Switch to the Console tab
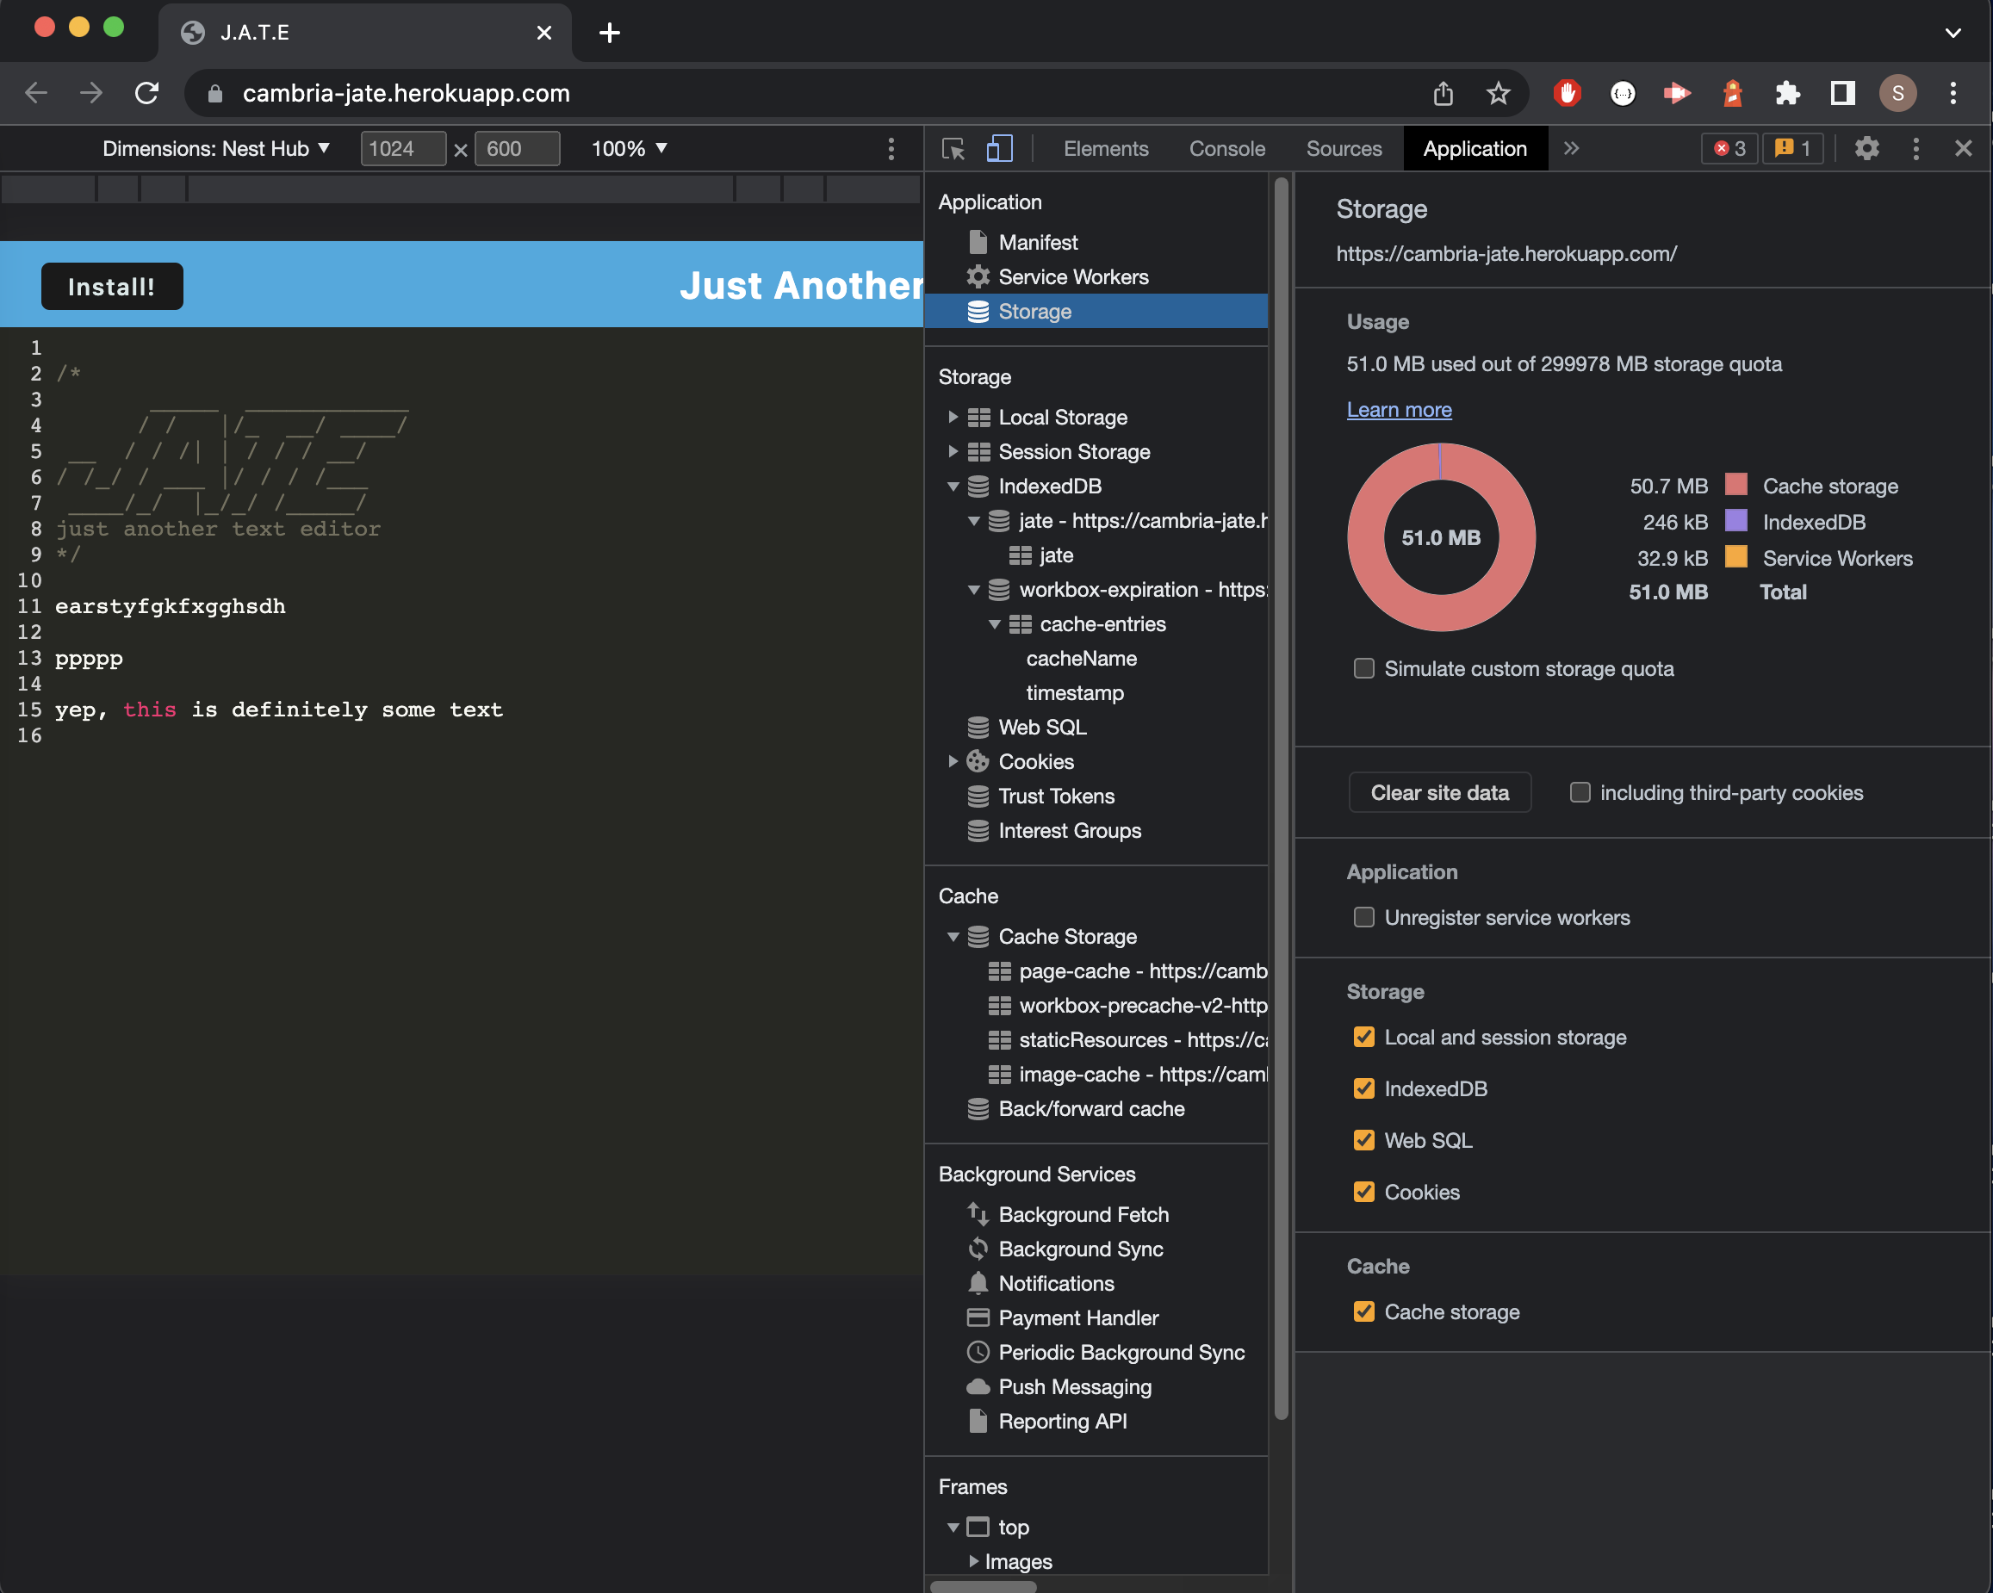This screenshot has width=1993, height=1593. point(1226,148)
